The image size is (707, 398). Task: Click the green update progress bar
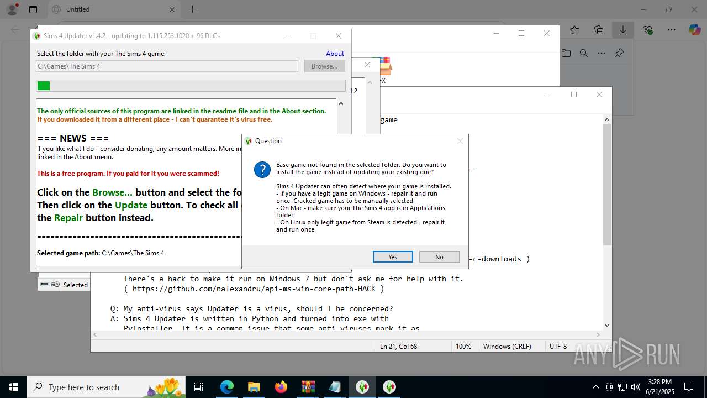click(x=191, y=86)
